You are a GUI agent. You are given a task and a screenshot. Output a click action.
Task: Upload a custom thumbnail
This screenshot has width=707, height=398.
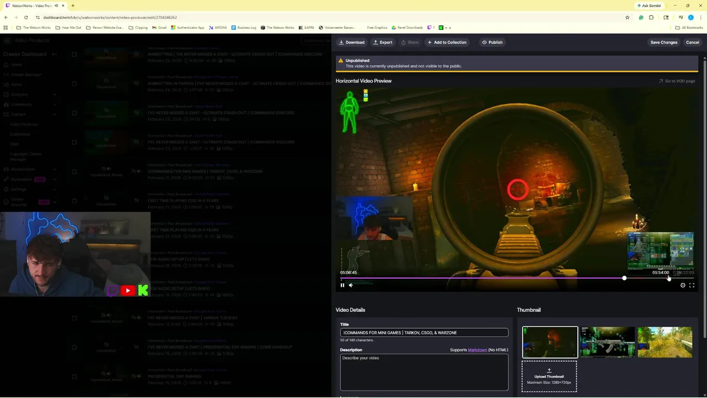click(549, 376)
